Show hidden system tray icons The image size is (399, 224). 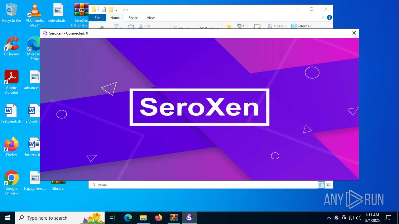click(329, 218)
